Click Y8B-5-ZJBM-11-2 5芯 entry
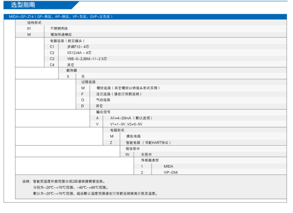Image resolution: width=293 pixels, height=213 pixels. (87, 59)
